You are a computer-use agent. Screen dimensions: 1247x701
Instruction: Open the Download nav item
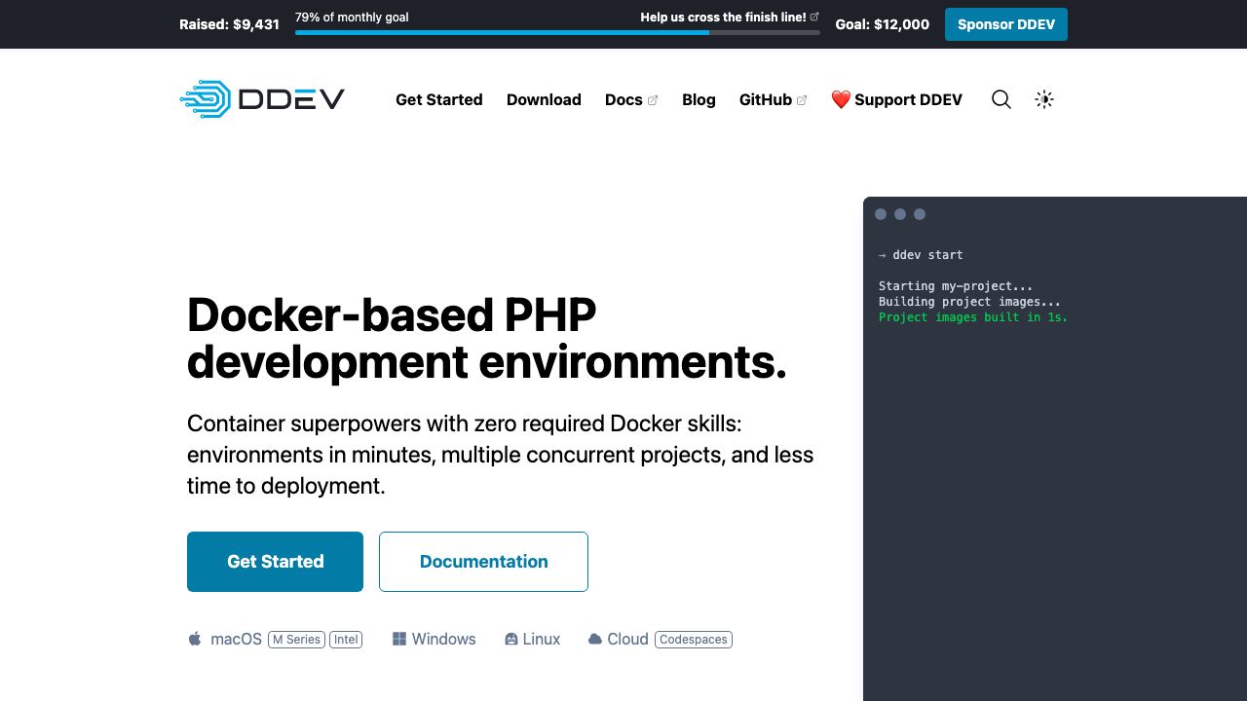point(544,99)
